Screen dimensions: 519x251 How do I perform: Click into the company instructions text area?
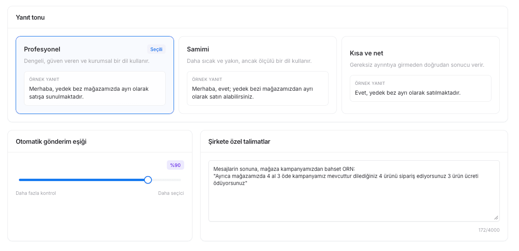pyautogui.click(x=354, y=191)
